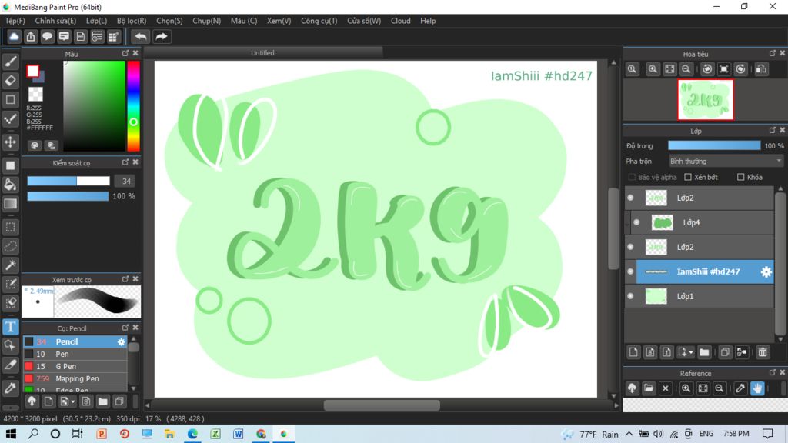Screen dimensions: 788x443
Task: Select the Lasso selection tool
Action: pos(11,246)
